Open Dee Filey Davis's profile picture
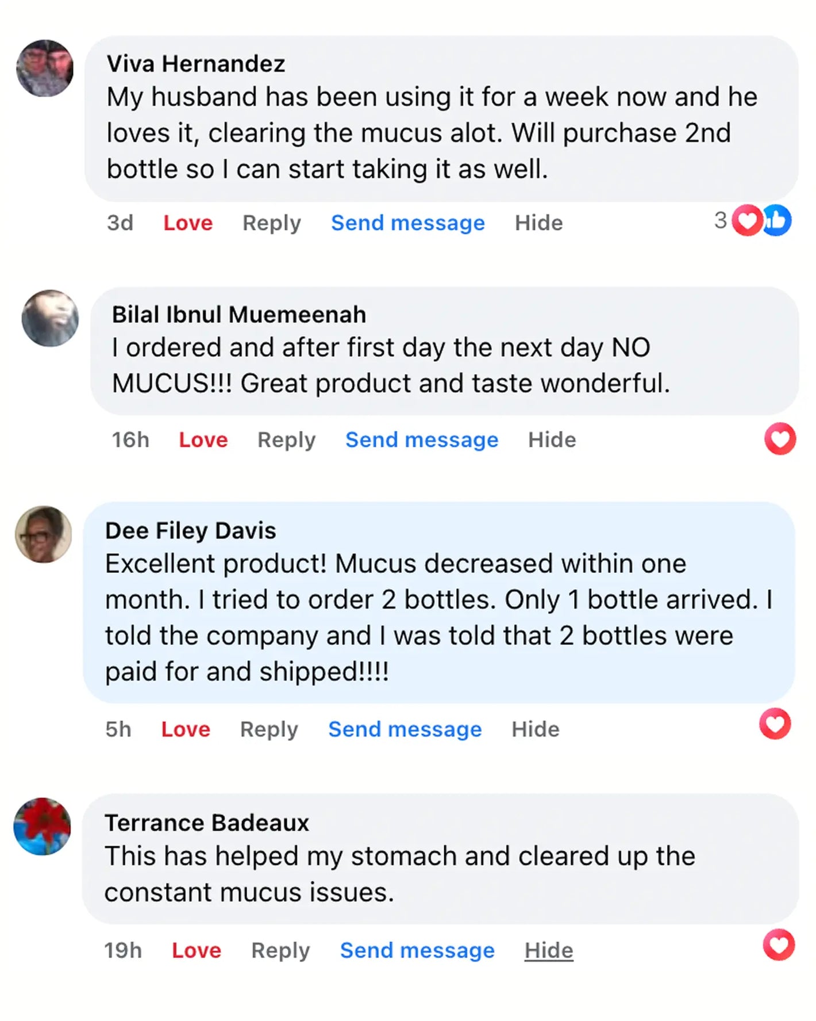 (x=44, y=534)
